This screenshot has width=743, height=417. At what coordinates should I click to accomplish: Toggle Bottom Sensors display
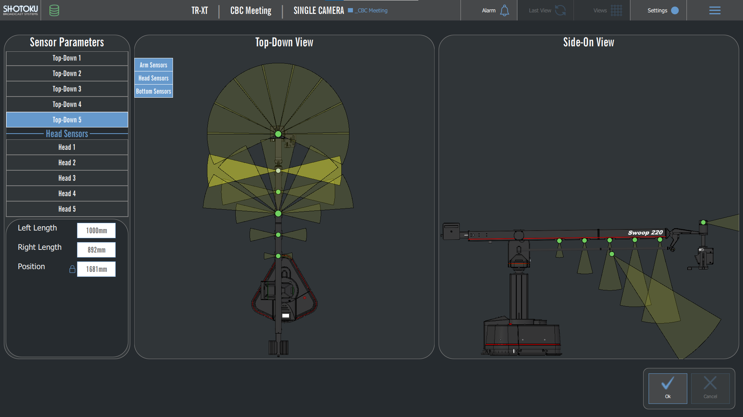click(154, 91)
